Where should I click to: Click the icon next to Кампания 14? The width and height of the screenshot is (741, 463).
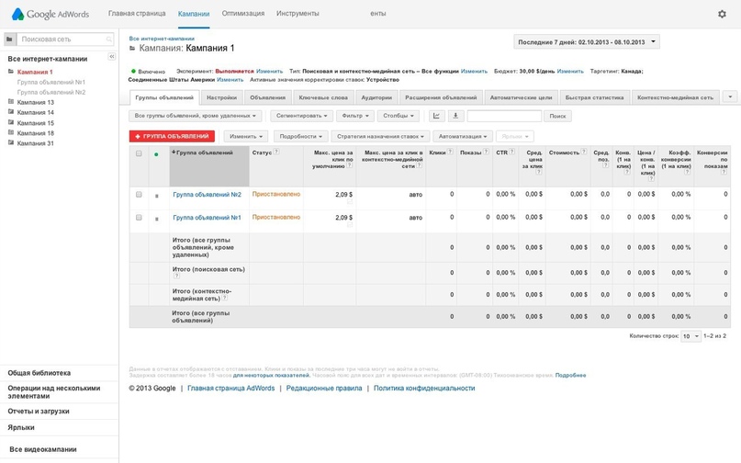(11, 112)
